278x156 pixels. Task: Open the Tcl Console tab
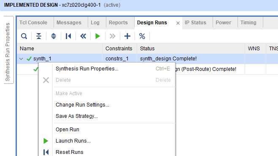click(x=33, y=23)
